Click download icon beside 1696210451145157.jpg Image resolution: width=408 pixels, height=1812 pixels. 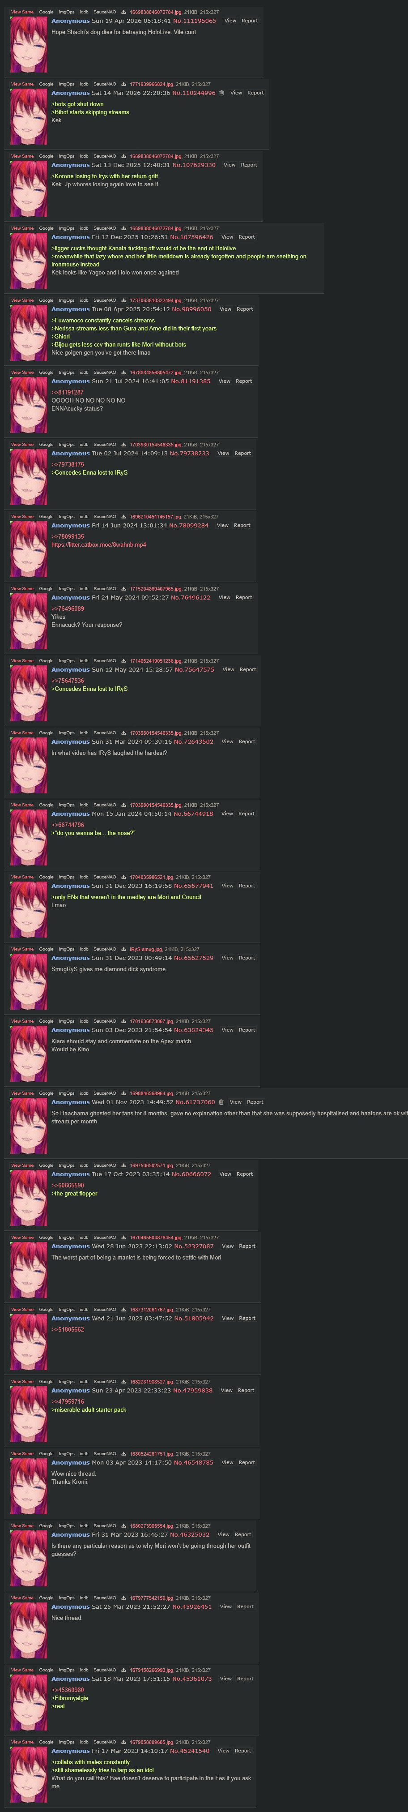123,517
